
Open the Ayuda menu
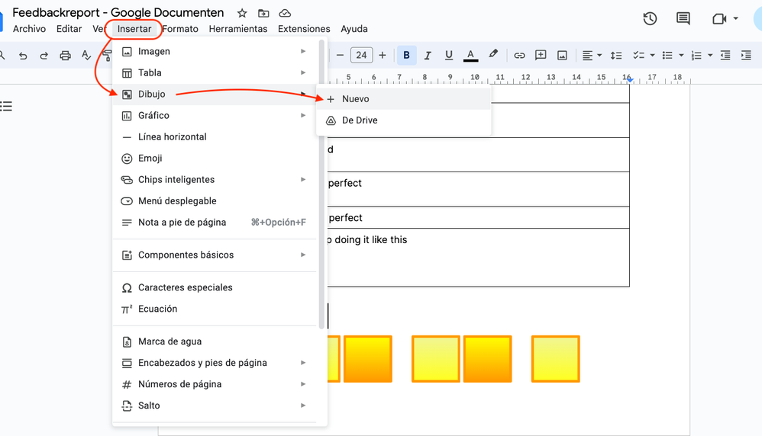(x=354, y=29)
